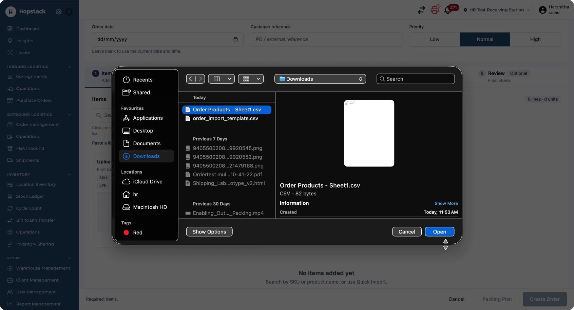Open grouping options dropdown
Image resolution: width=574 pixels, height=310 pixels.
pyautogui.click(x=251, y=79)
